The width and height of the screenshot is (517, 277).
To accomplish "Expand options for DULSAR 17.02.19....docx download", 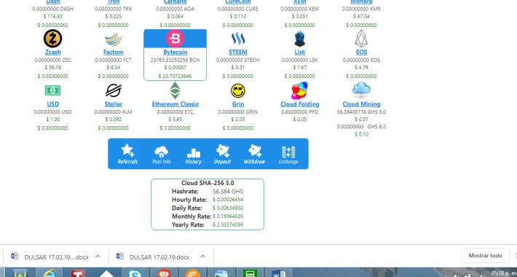I will pos(98,256).
